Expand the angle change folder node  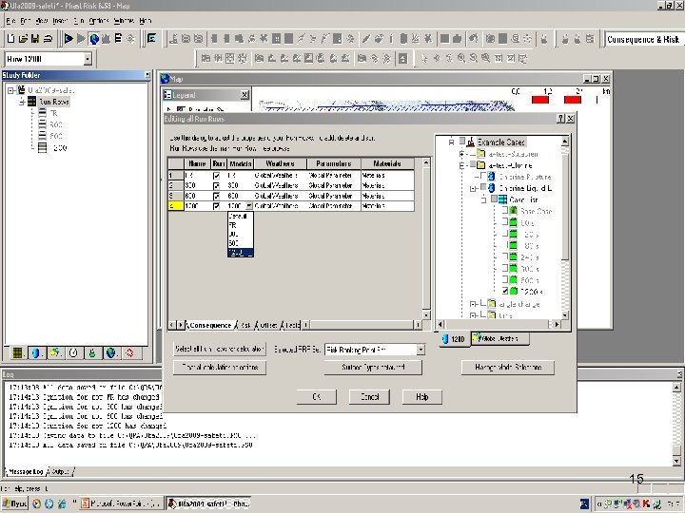473,304
